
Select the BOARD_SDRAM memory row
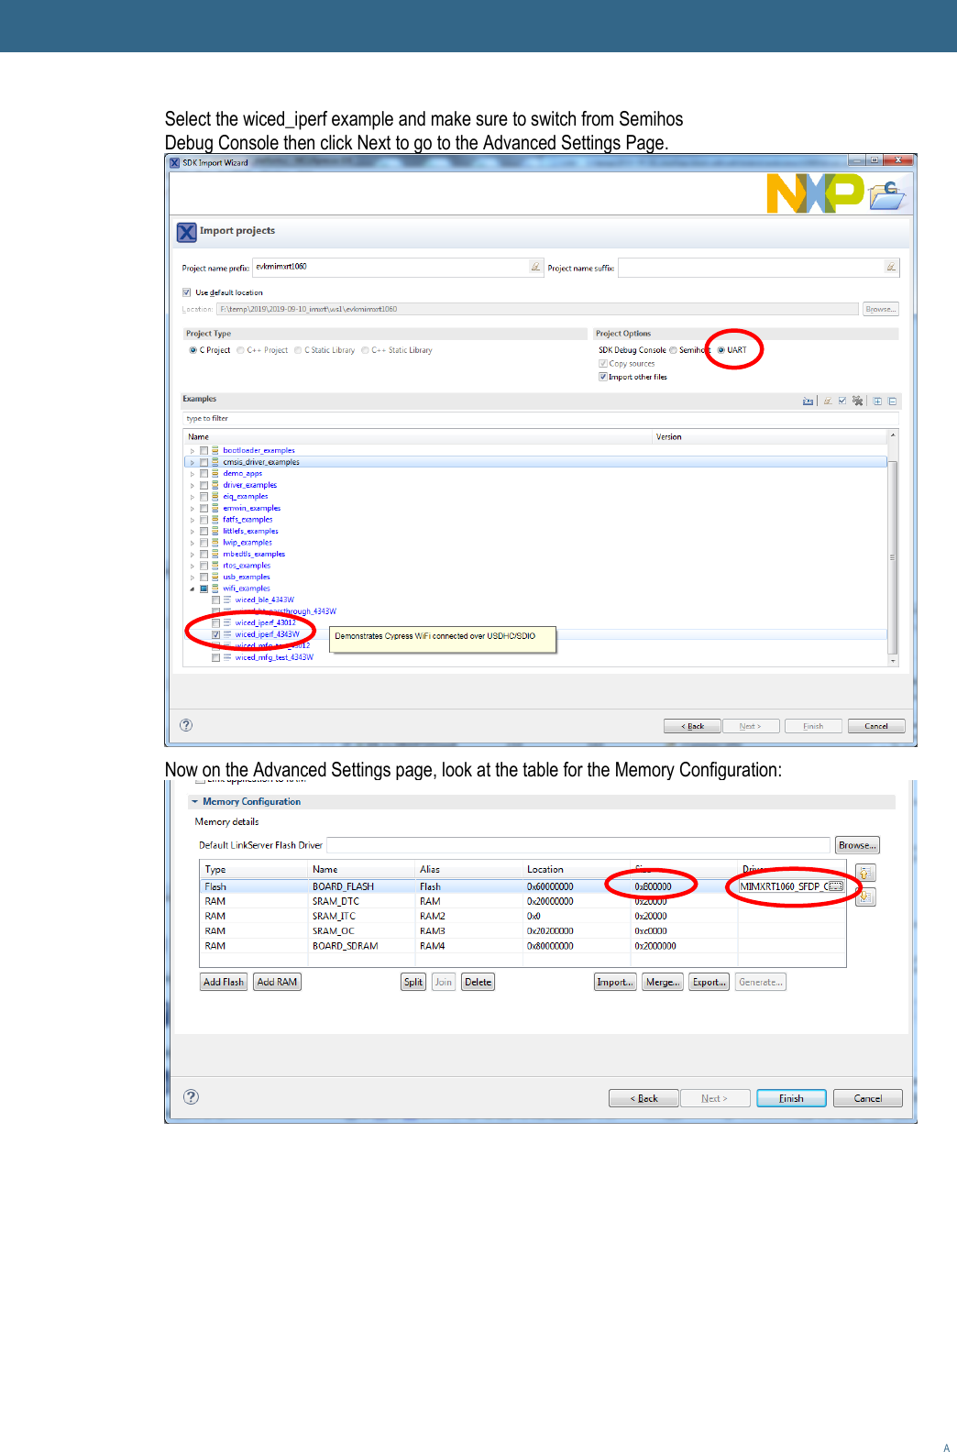tap(345, 945)
